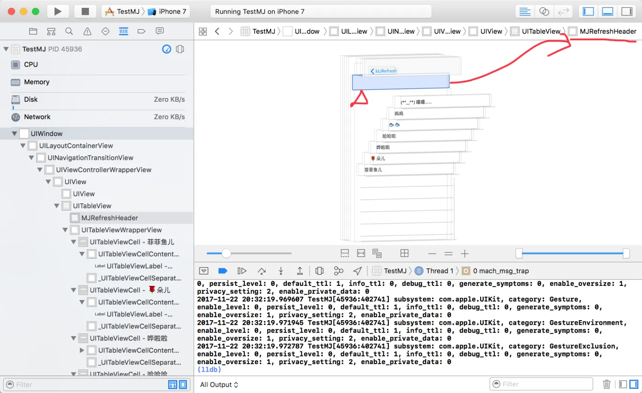This screenshot has height=393, width=642.
Task: Select iPhone 7 destination in toolbar
Action: pyautogui.click(x=168, y=11)
